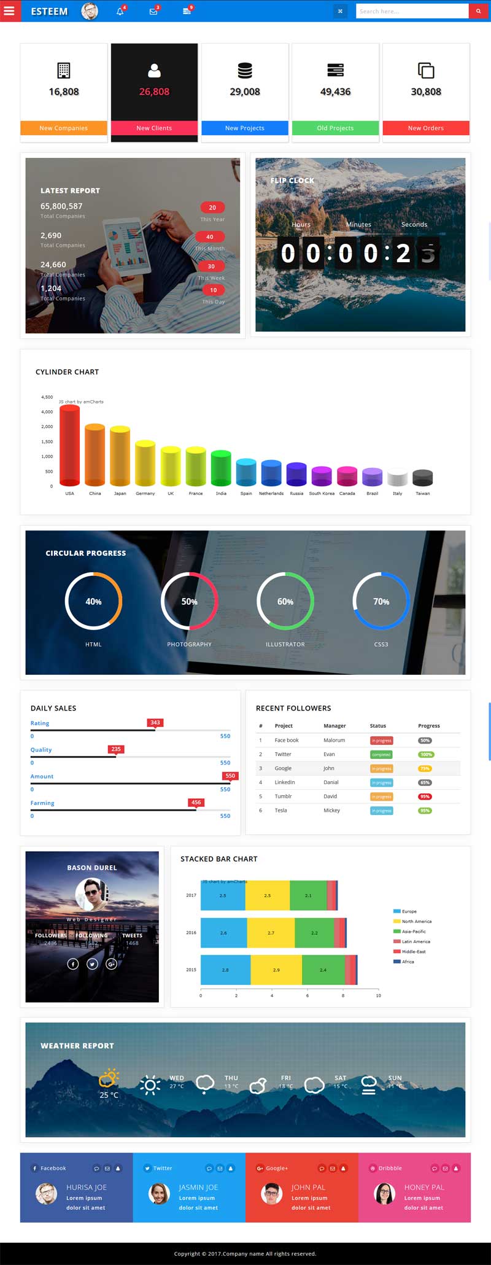The width and height of the screenshot is (491, 1265).
Task: Open the notifications bell icon
Action: 120,11
